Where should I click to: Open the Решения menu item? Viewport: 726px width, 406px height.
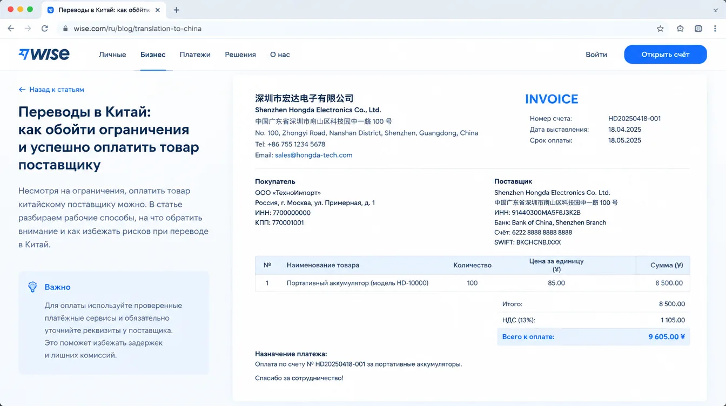tap(240, 55)
